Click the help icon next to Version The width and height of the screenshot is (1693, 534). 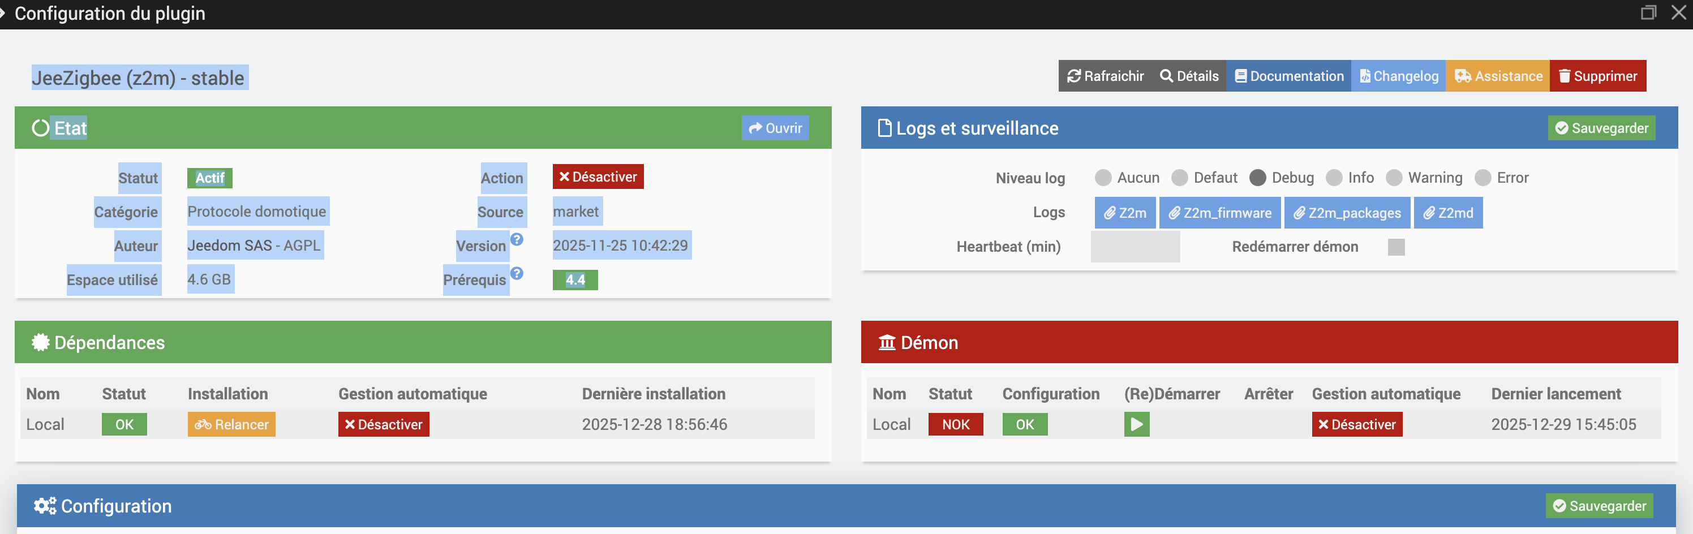(517, 239)
